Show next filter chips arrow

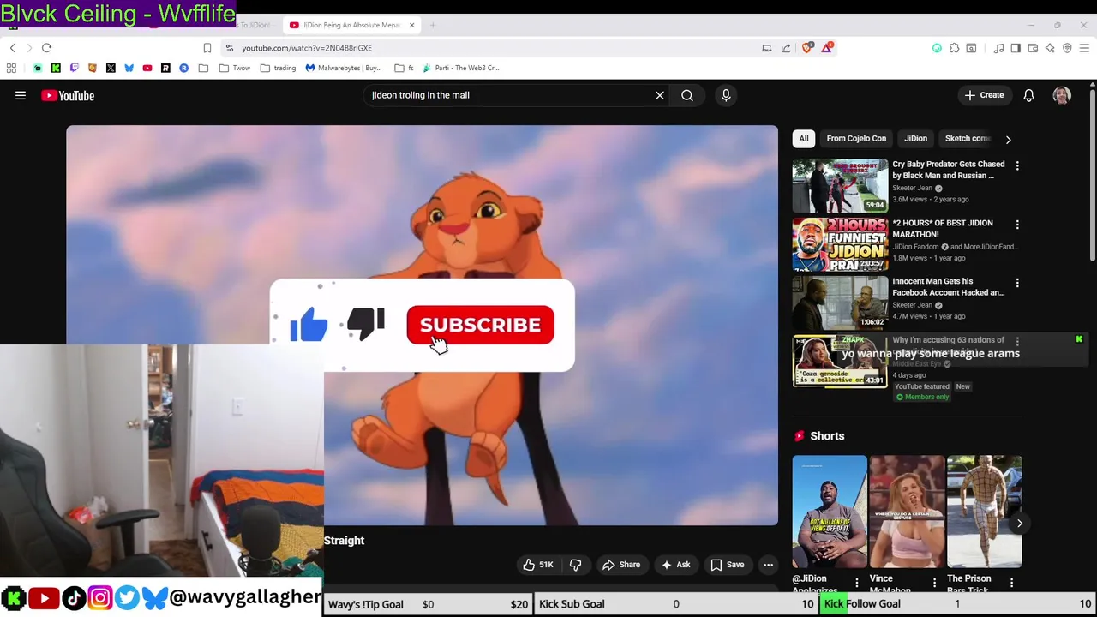(x=1008, y=139)
